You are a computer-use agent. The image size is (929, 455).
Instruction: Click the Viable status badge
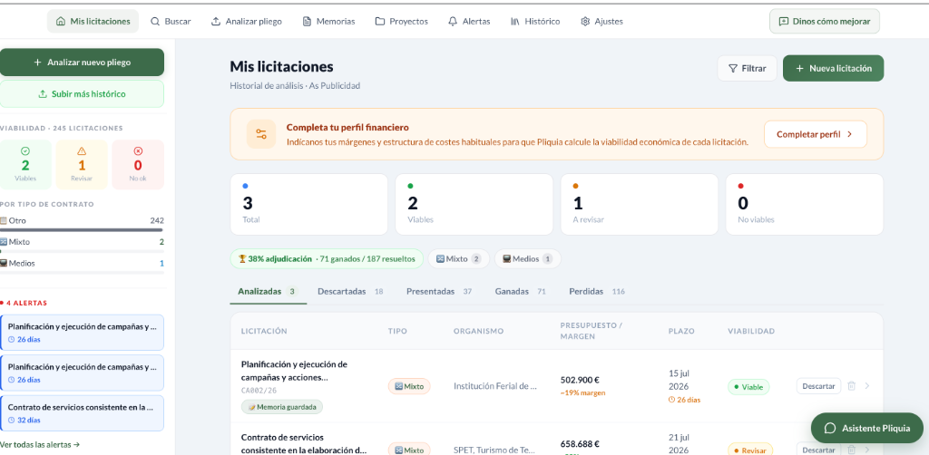point(748,387)
